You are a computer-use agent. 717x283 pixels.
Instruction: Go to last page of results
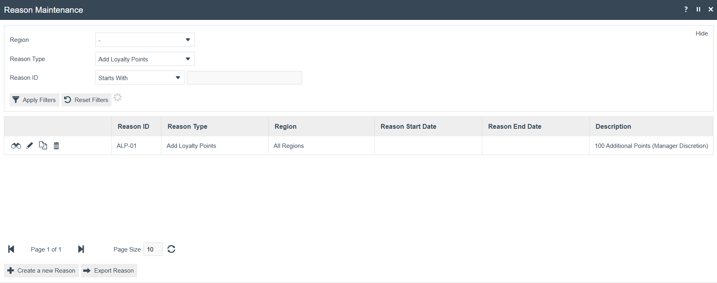[81, 249]
